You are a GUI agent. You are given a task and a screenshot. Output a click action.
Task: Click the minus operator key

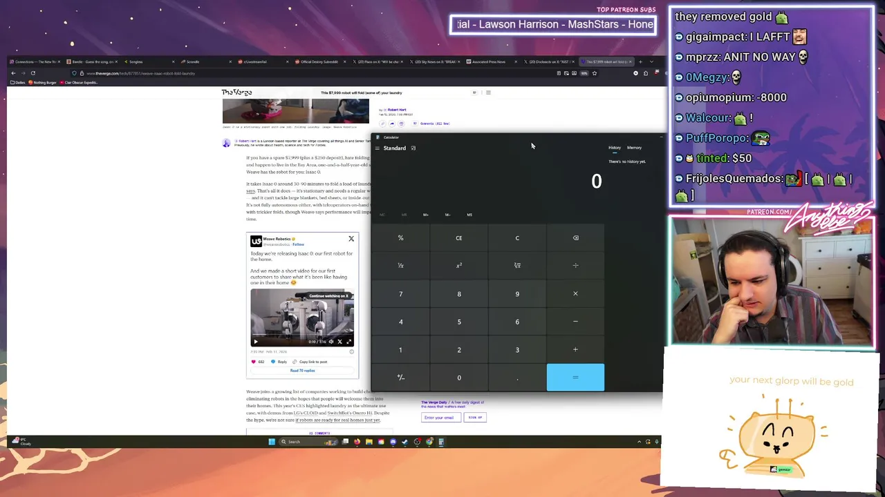click(575, 322)
